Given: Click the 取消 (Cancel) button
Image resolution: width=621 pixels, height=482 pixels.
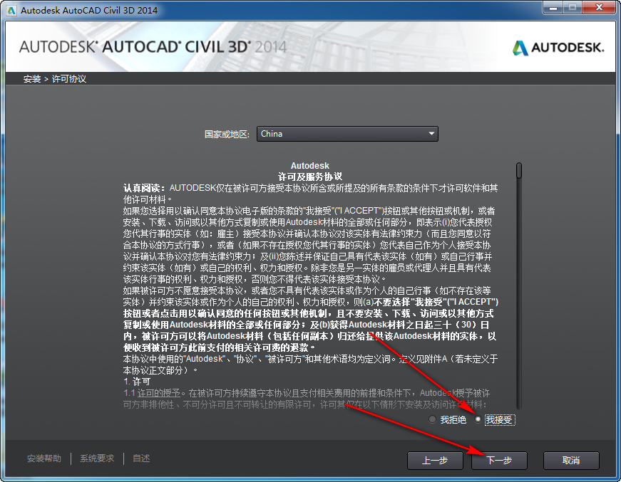Looking at the screenshot, I should point(571,460).
